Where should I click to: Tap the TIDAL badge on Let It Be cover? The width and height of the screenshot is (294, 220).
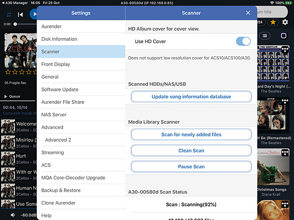[285, 101]
